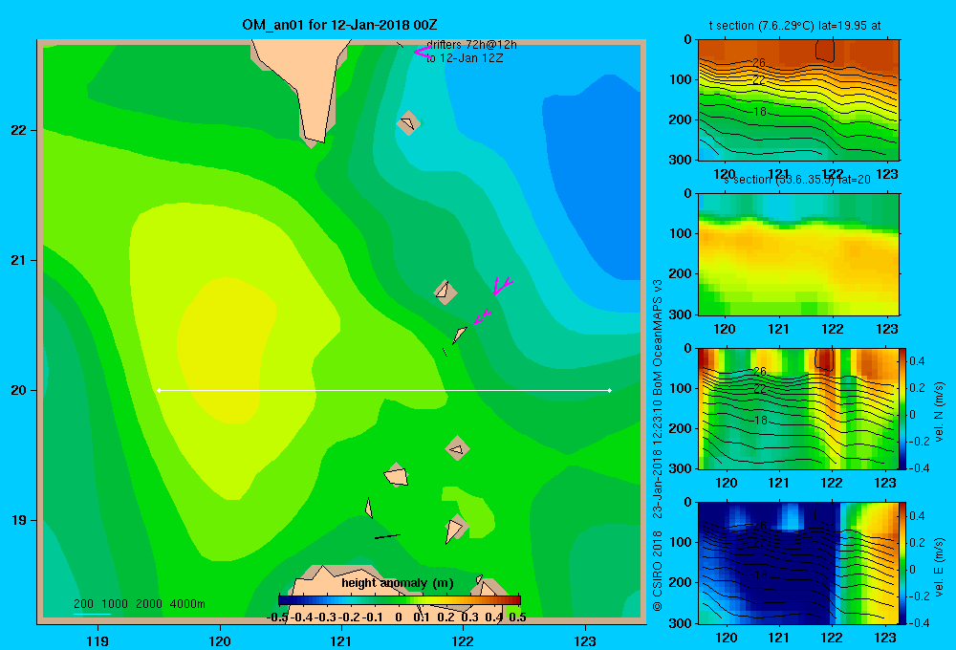The image size is (956, 650).
Task: Click the small island near 121.5E 22N
Action: click(x=408, y=123)
